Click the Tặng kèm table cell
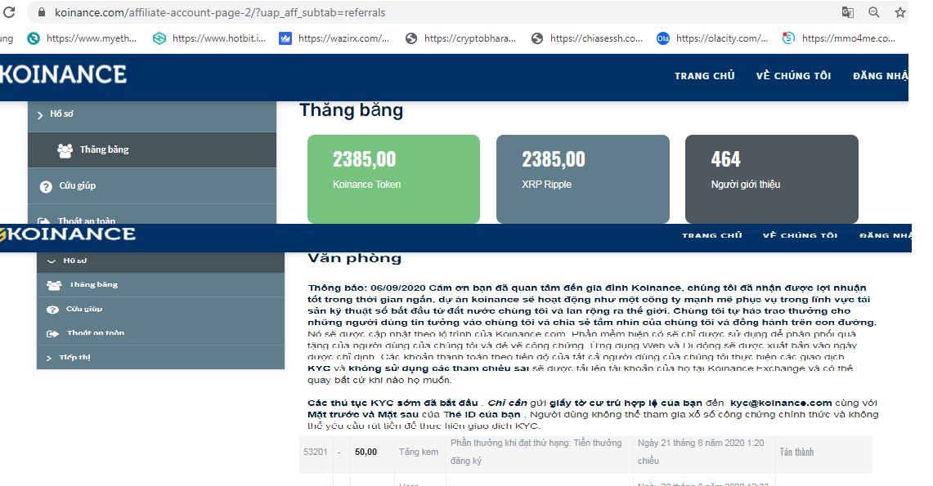 (419, 453)
